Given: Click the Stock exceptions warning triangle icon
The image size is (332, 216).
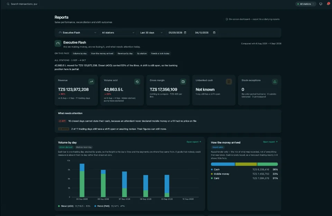Looking at the screenshot, I should coord(275,81).
